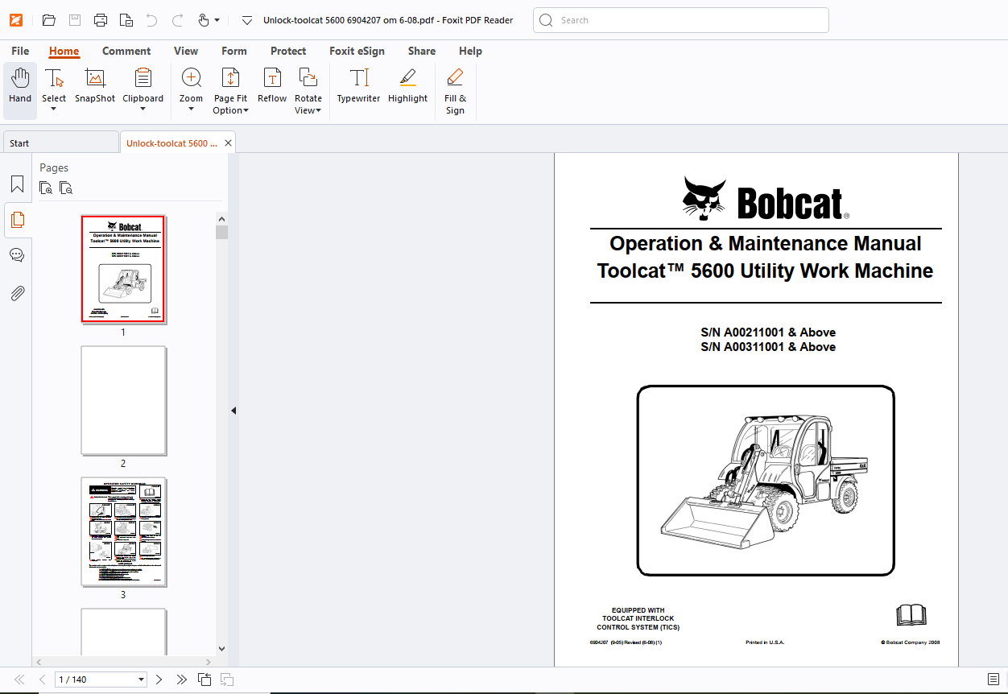Go to next page arrow
The width and height of the screenshot is (1008, 694).
click(x=159, y=680)
